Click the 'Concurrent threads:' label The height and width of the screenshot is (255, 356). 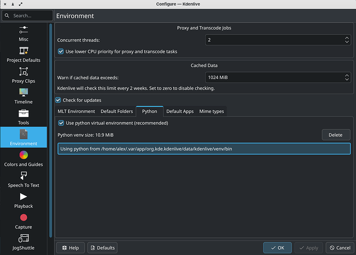79,40
